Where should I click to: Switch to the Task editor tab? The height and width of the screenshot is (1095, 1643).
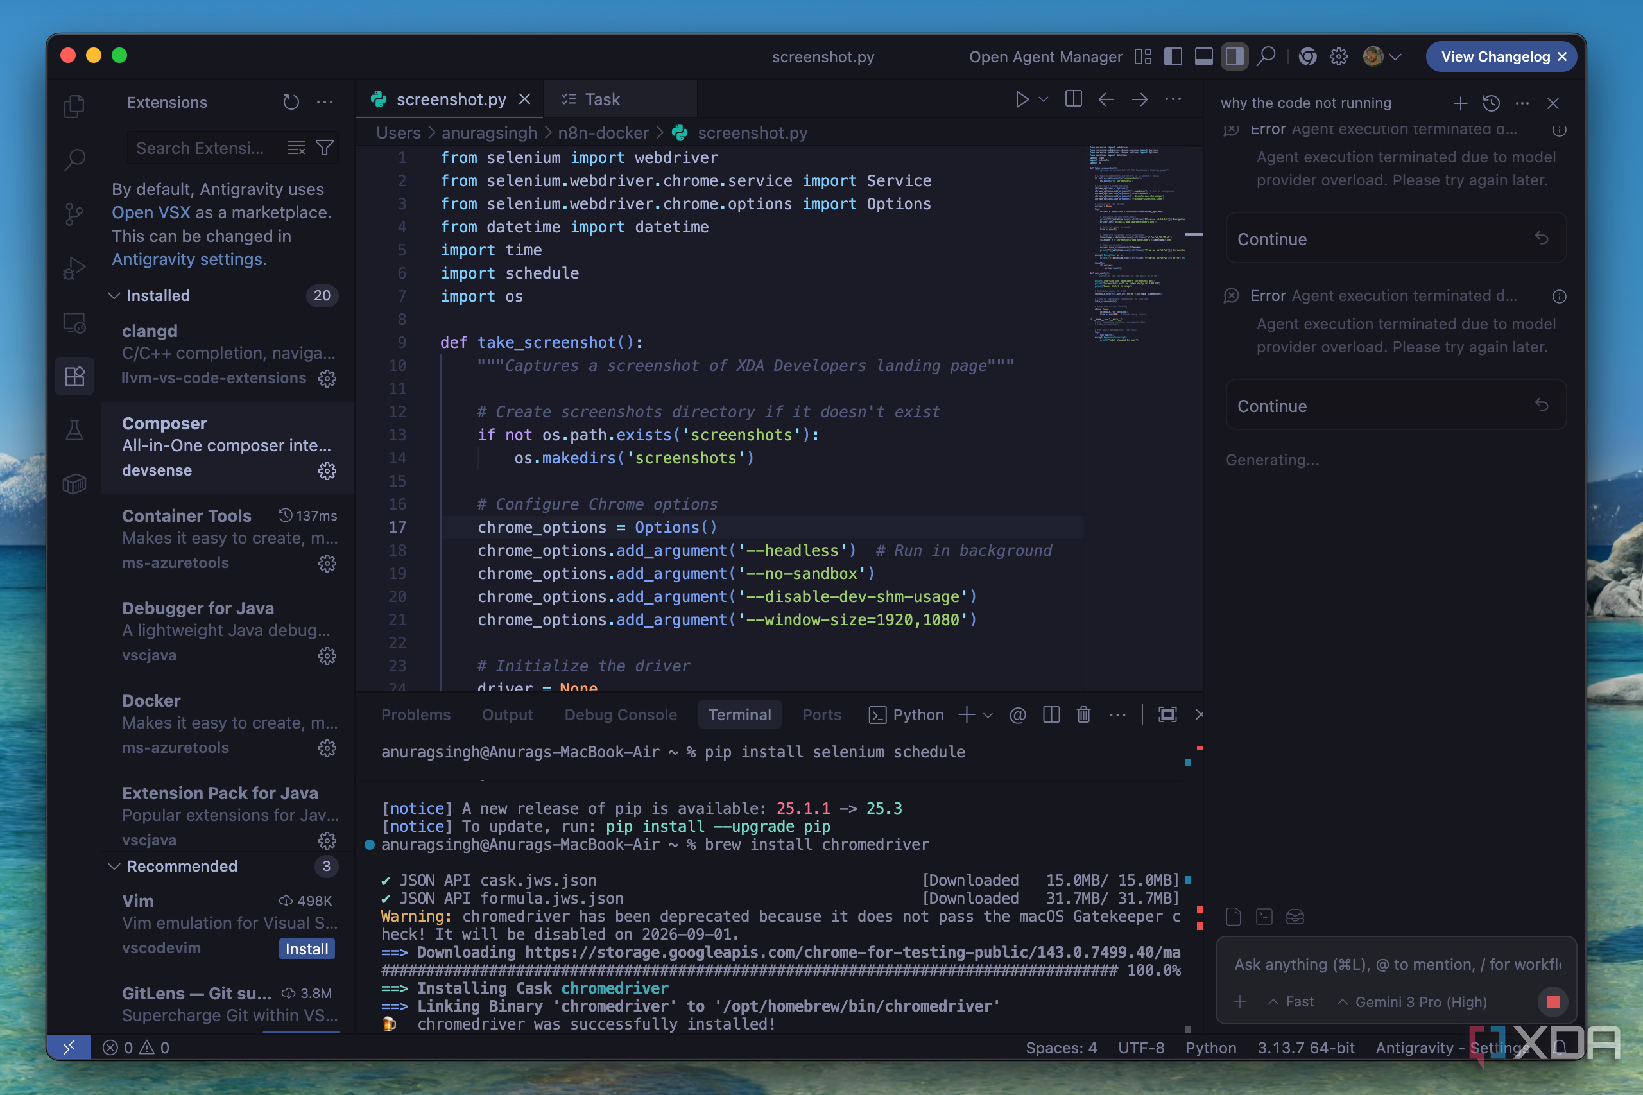point(601,99)
